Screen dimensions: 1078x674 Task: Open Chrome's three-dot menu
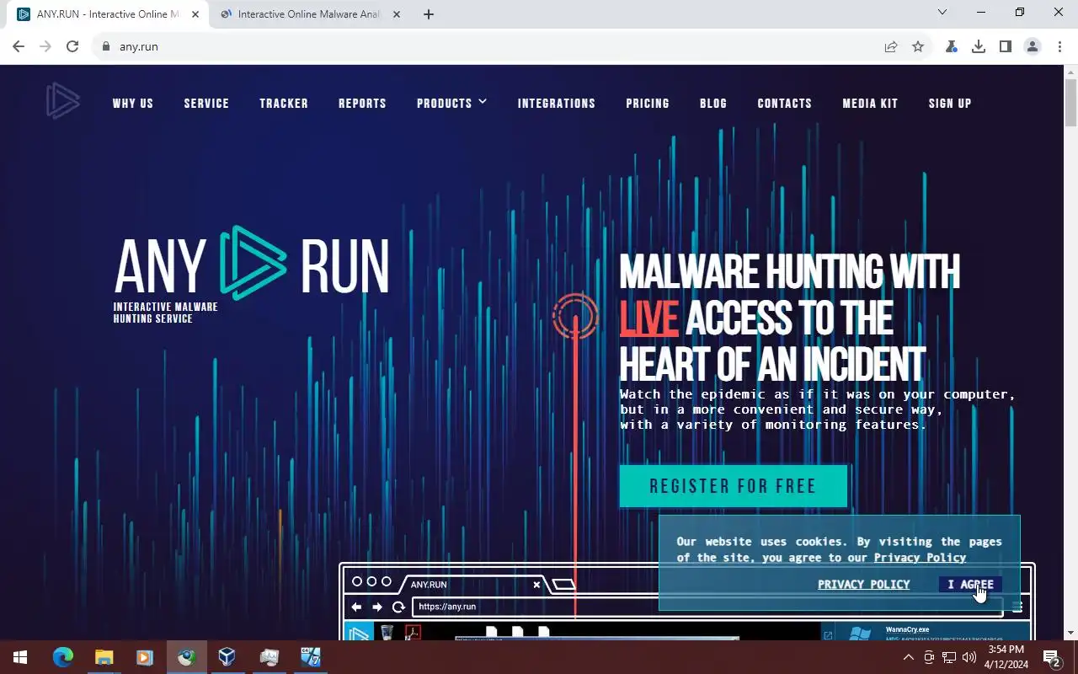(1059, 46)
